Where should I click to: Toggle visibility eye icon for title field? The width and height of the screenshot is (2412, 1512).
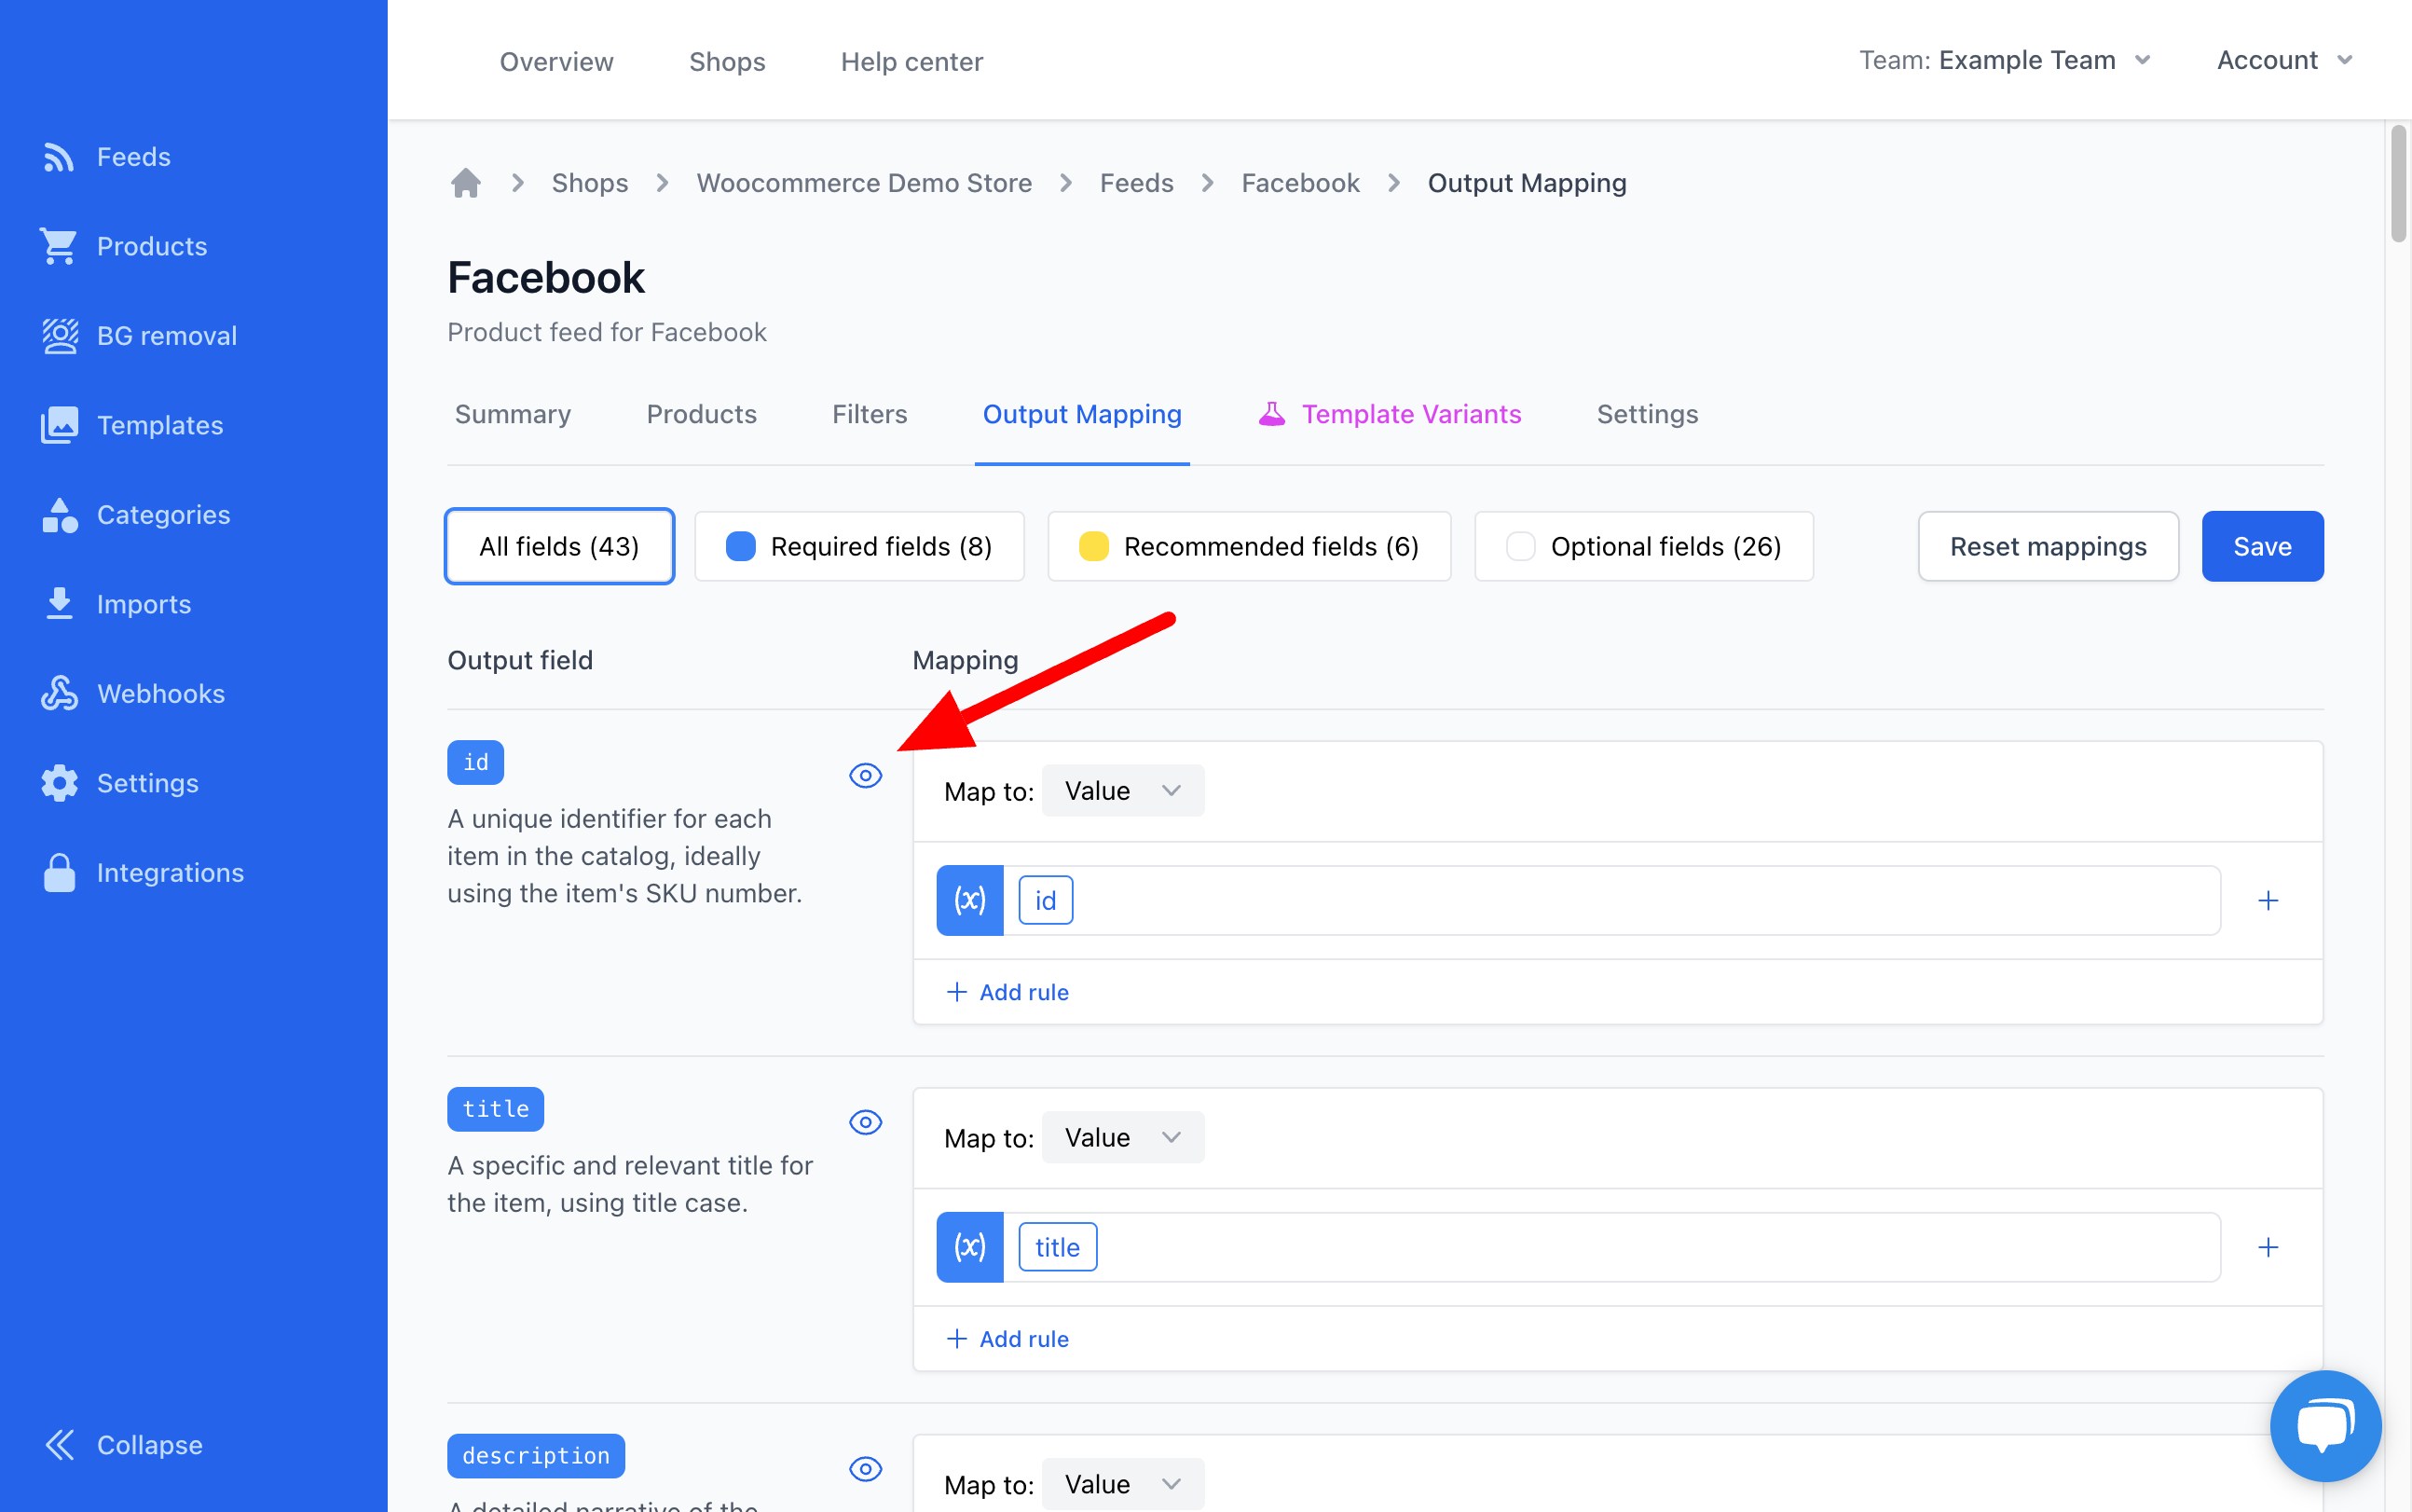866,1121
